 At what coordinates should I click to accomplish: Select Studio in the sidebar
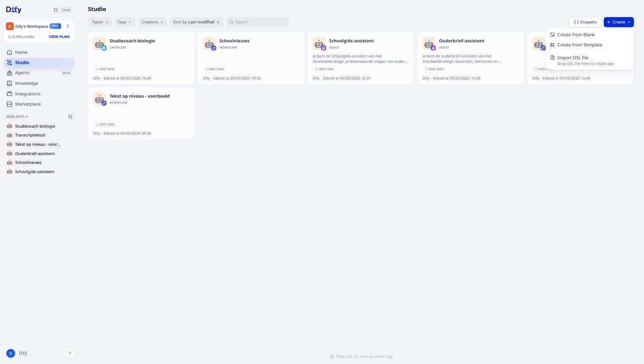39,62
